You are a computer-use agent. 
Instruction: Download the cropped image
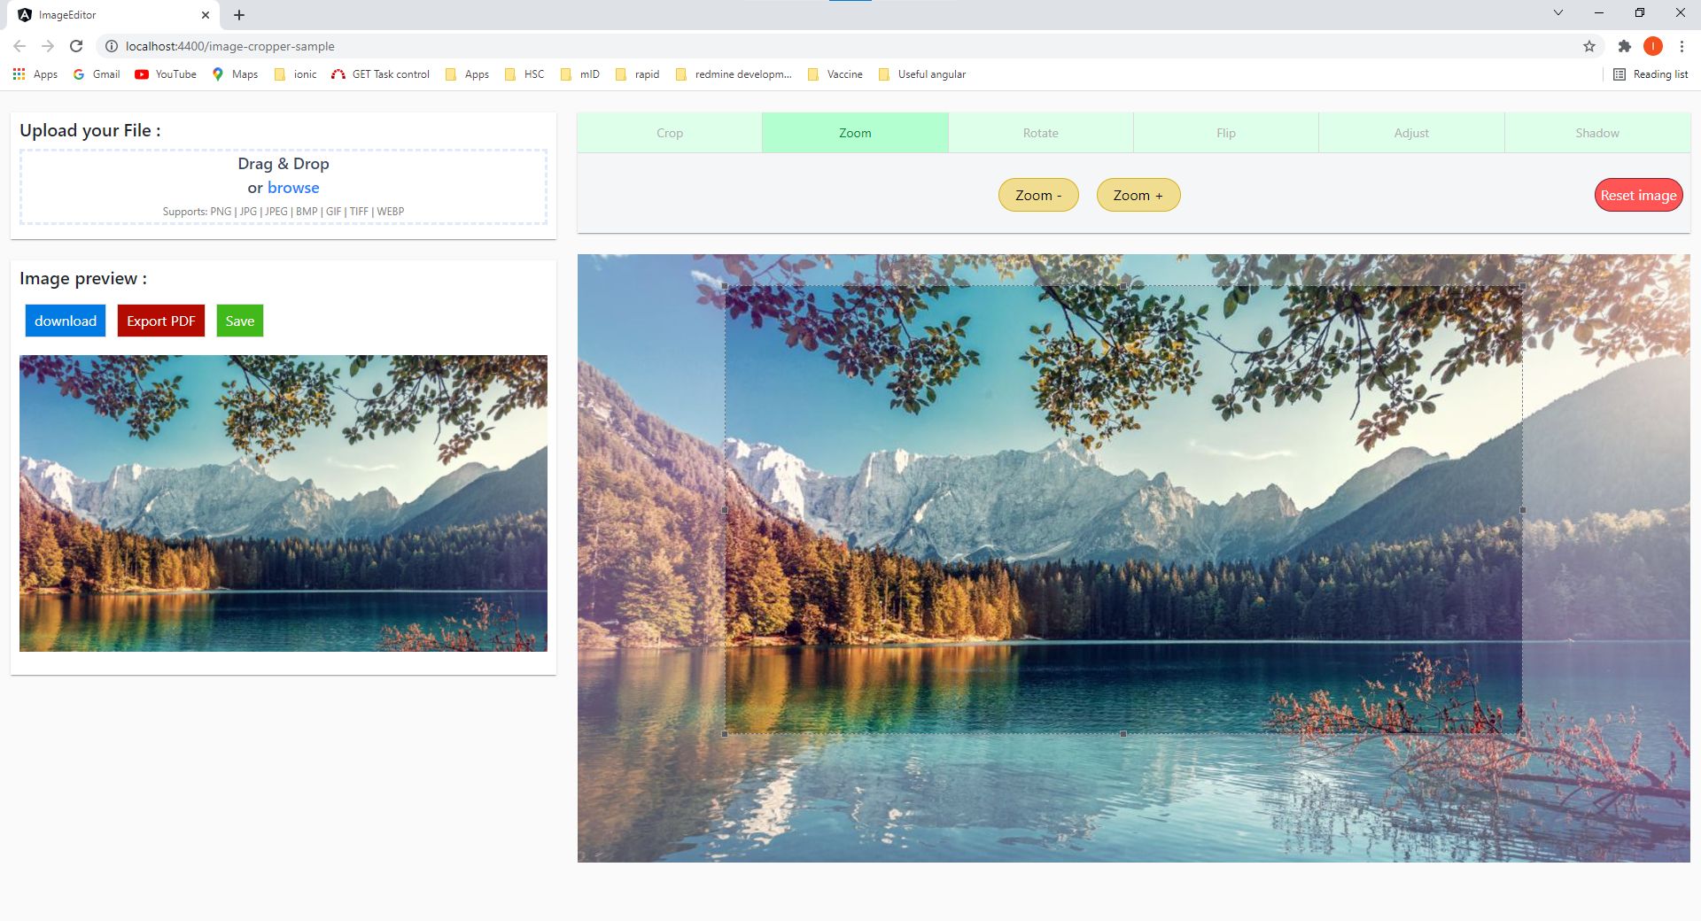(66, 321)
